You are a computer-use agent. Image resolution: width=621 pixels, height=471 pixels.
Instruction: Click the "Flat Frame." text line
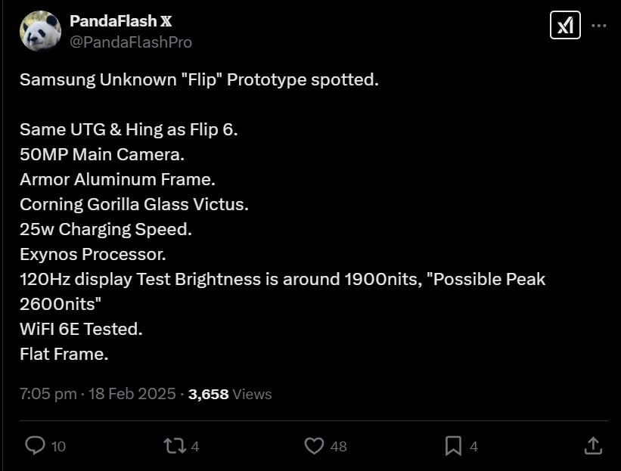point(64,353)
